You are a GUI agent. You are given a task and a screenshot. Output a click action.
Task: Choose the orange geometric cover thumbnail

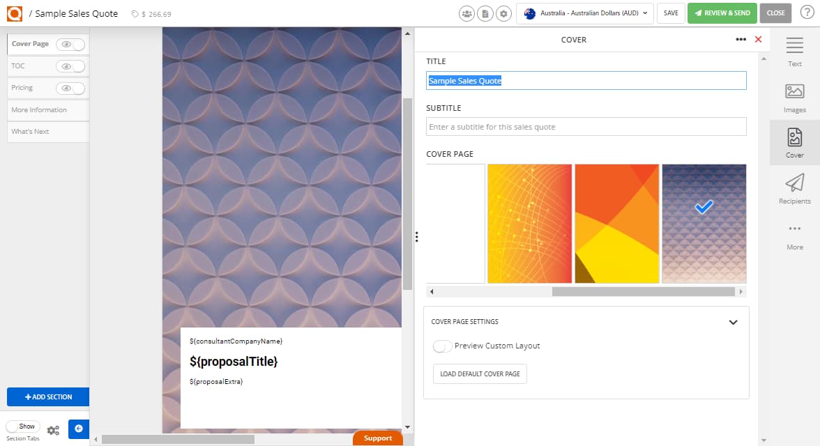(616, 224)
